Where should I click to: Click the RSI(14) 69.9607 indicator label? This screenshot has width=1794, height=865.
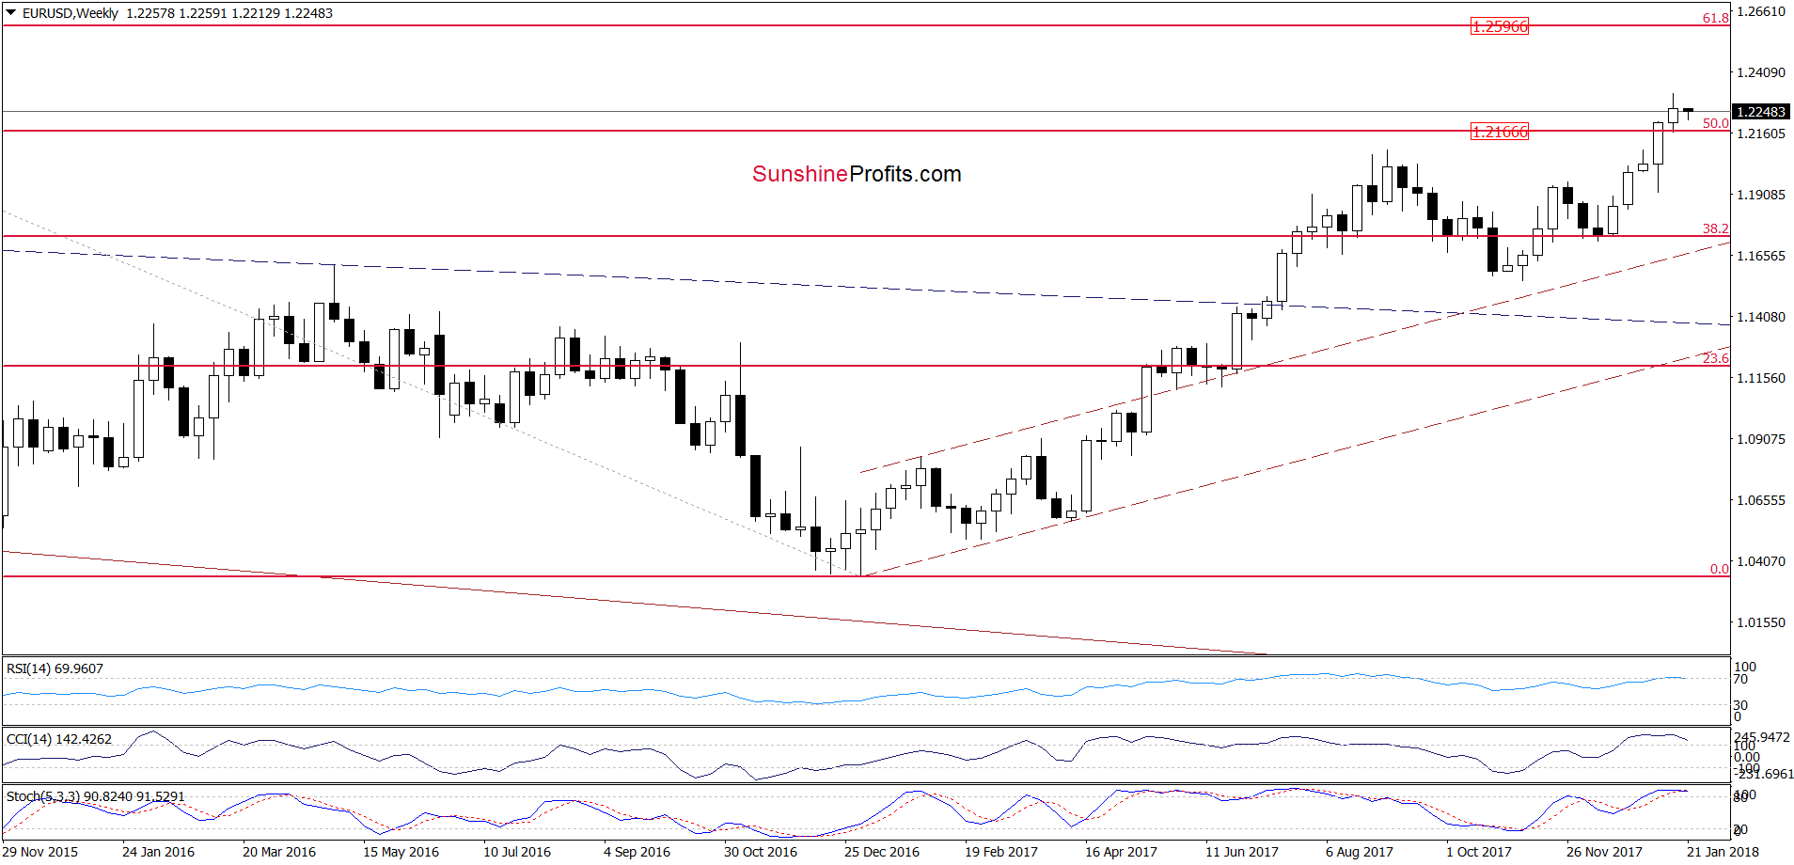pos(55,668)
